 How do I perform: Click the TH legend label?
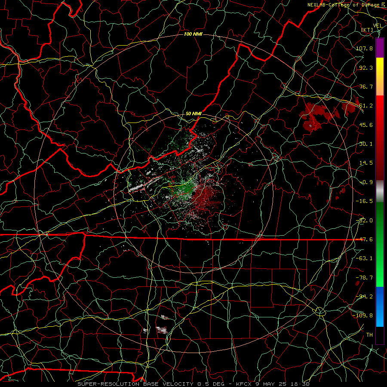tap(369, 335)
